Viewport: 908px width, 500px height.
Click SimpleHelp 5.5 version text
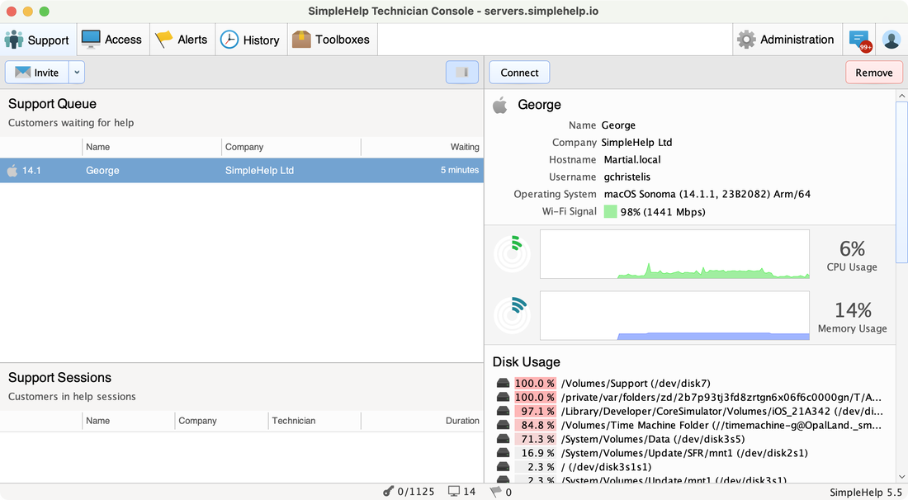(x=865, y=493)
